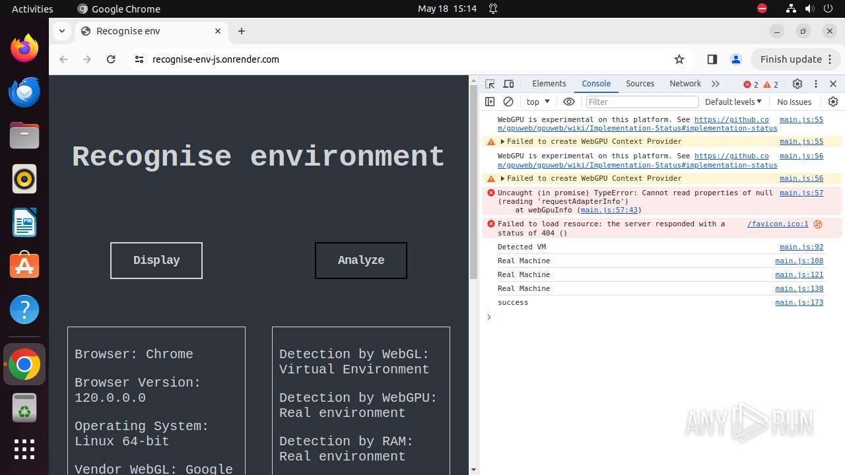845x475 pixels.
Task: Open the /favicon.ico:1 link
Action: click(778, 224)
